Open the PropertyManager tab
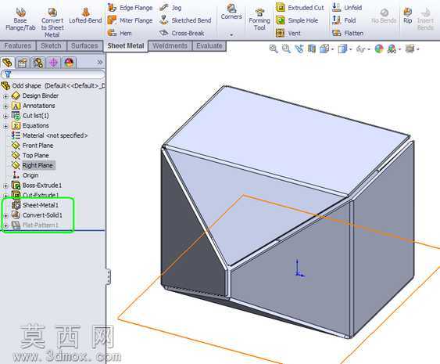This screenshot has width=440, height=364. pyautogui.click(x=22, y=63)
